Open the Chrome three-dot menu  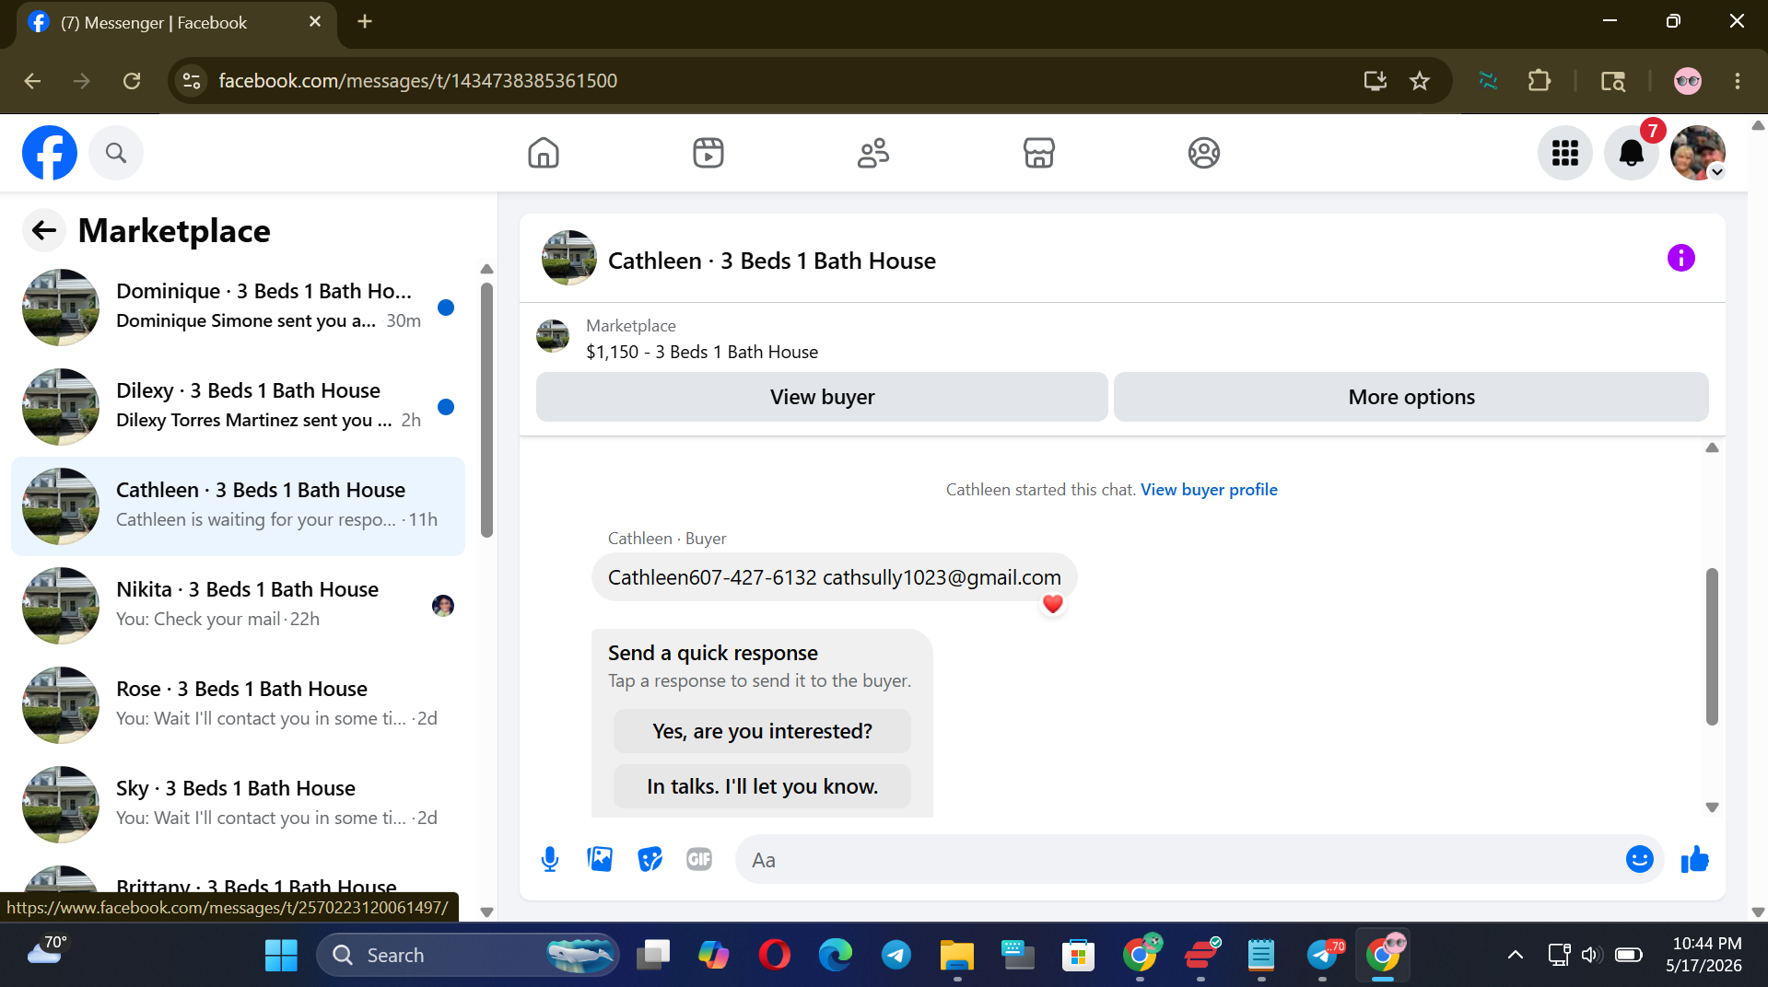click(1738, 81)
